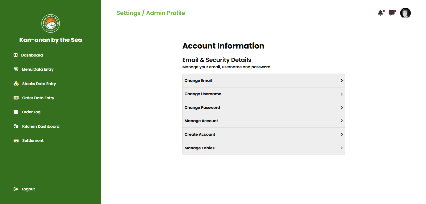Click the Settlement card icon
This screenshot has height=204, width=426.
16,141
